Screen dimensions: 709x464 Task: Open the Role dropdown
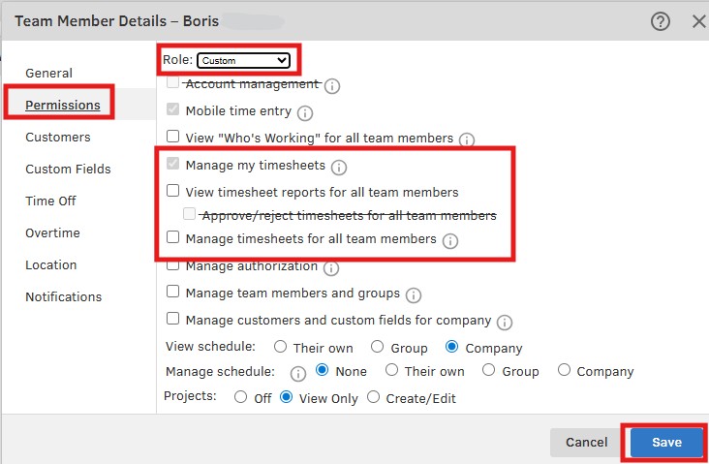(243, 60)
